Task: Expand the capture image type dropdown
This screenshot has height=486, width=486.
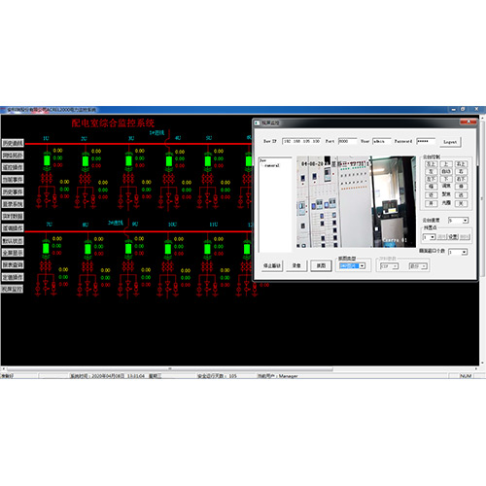Action: click(x=352, y=266)
